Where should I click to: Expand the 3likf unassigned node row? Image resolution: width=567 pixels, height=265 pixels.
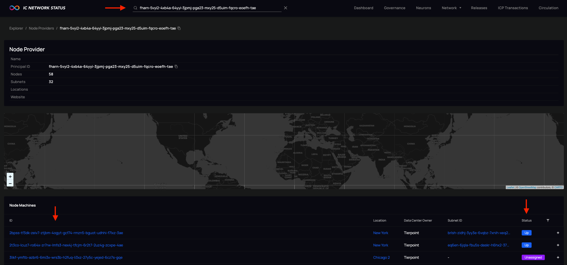(558, 258)
